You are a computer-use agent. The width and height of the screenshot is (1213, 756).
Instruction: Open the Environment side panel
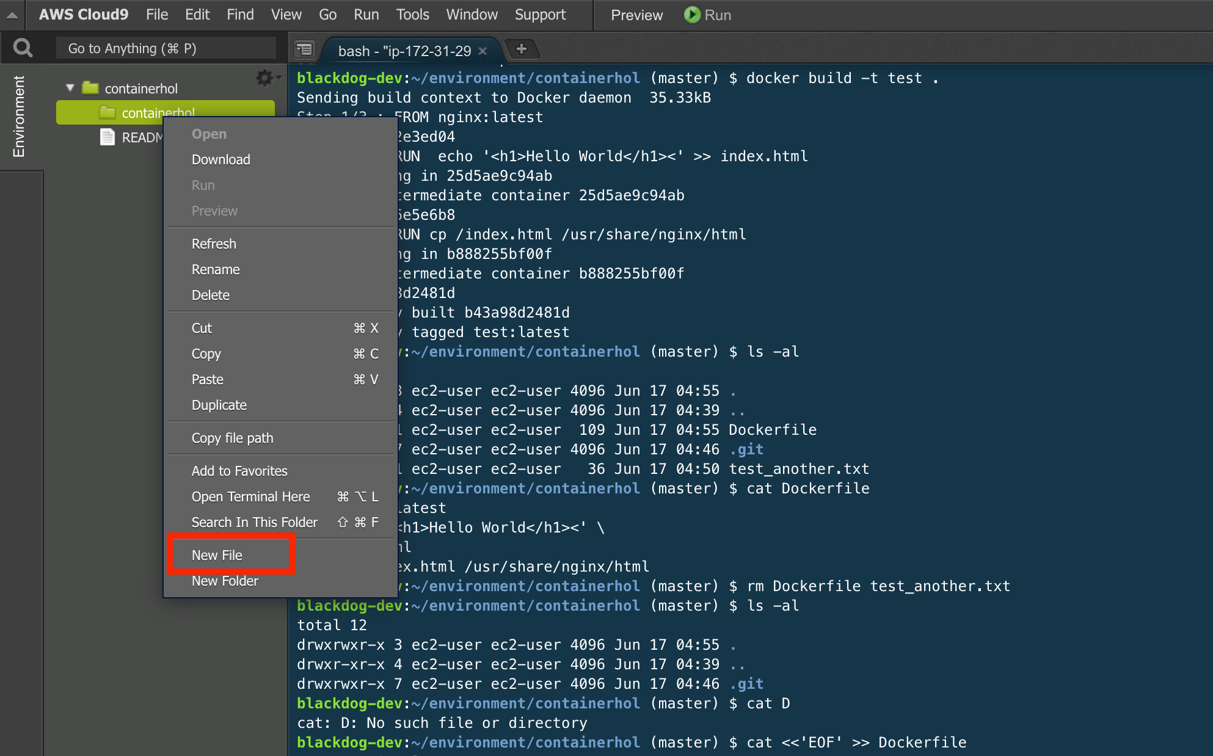tap(19, 116)
